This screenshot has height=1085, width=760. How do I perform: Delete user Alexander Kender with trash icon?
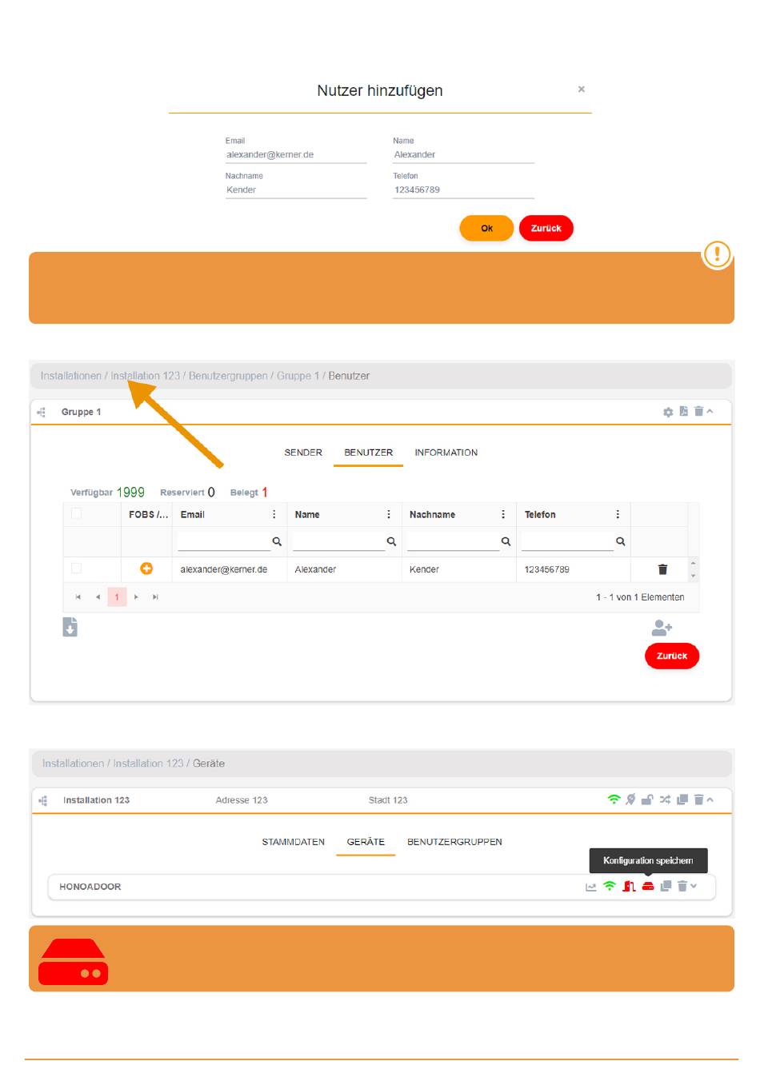tap(662, 569)
